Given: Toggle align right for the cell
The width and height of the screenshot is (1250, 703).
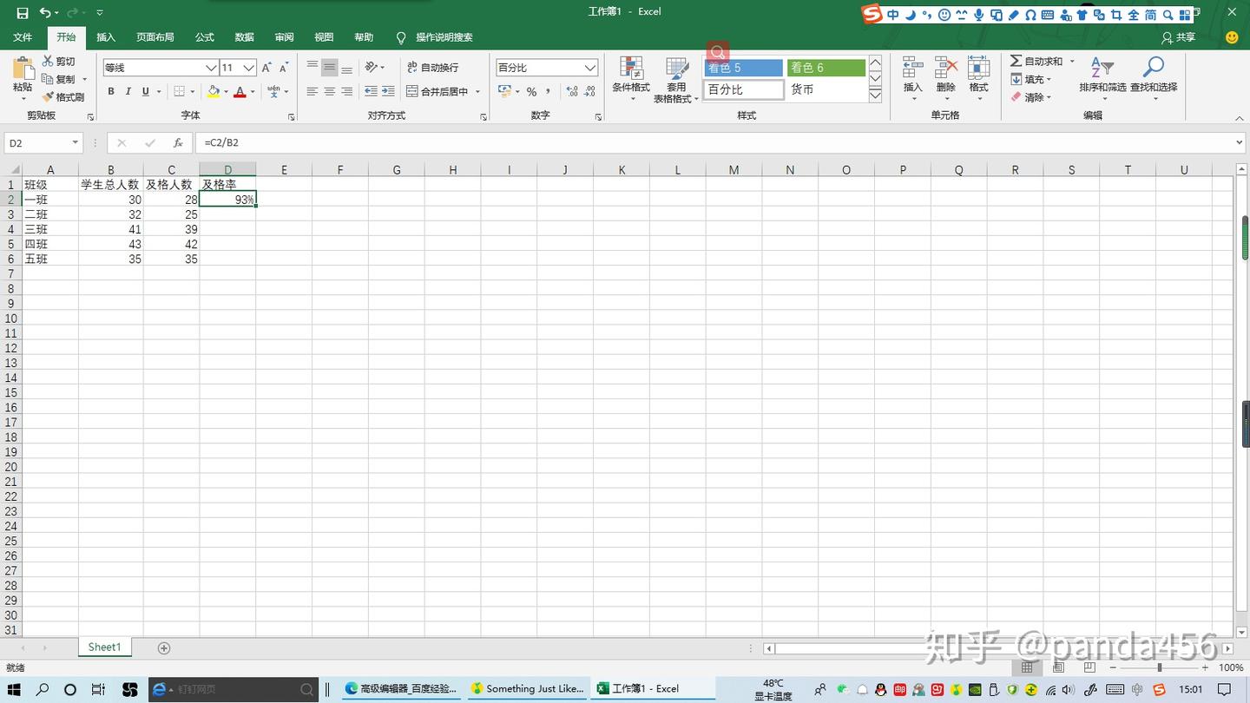Looking at the screenshot, I should coord(347,91).
